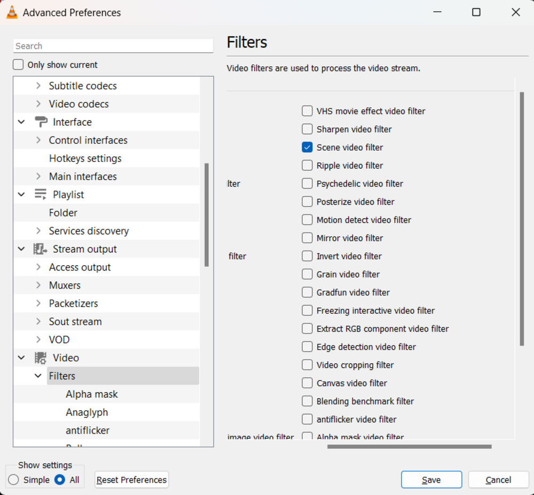
Task: Collapse the Filters tree branch
Action: (38, 376)
